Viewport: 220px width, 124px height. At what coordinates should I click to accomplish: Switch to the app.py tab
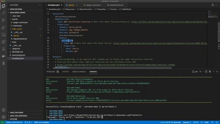[x=71, y=5]
